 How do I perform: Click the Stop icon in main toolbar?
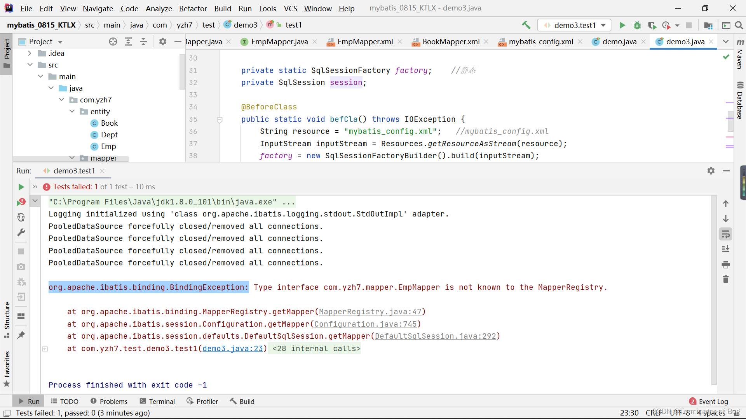[x=689, y=25]
